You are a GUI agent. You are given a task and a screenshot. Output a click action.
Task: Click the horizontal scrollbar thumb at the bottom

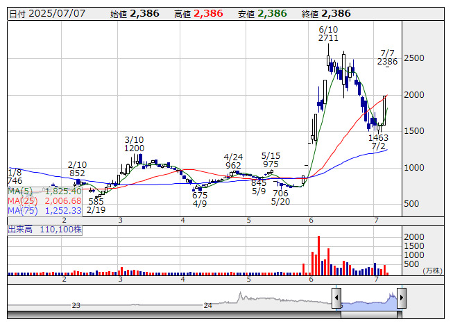(x=369, y=315)
